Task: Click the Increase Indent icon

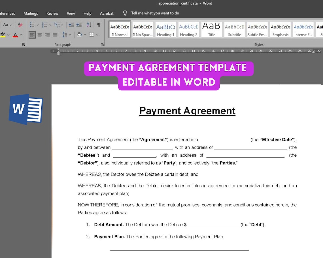Action: (x=79, y=25)
